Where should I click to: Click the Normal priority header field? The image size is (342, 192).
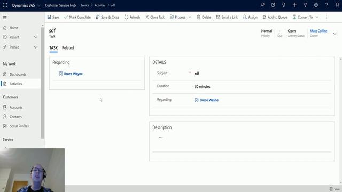267,33
